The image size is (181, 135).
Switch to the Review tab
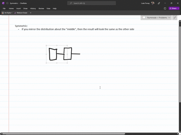[41, 9]
